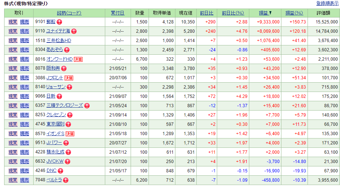This screenshot has height=188, width=340.
Task: Select the +9,333,000 profit cell
Action: (265, 22)
